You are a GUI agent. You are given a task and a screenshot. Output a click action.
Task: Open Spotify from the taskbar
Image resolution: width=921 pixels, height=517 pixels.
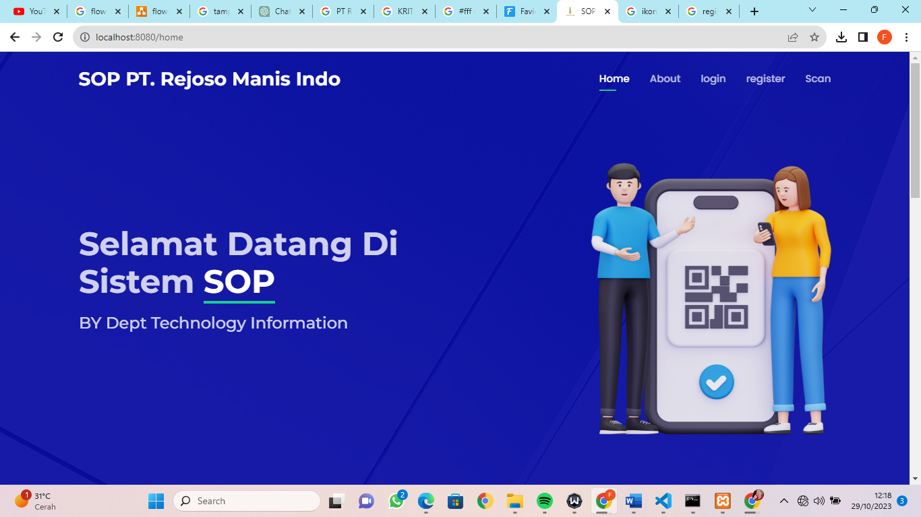pos(545,501)
